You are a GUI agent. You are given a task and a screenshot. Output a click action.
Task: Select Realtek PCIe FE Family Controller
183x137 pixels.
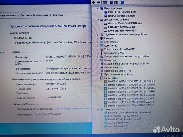pos(125,120)
